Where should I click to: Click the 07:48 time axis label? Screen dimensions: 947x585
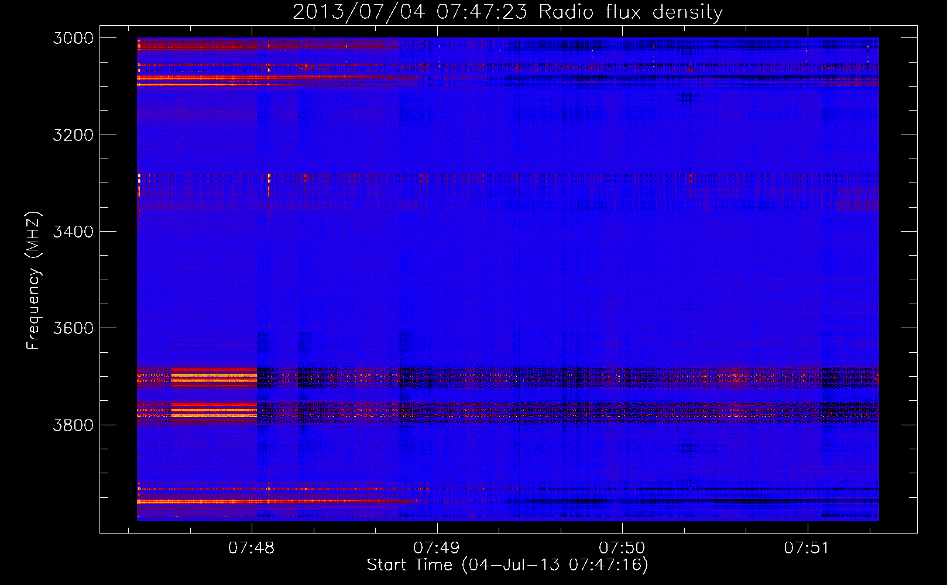tap(252, 548)
